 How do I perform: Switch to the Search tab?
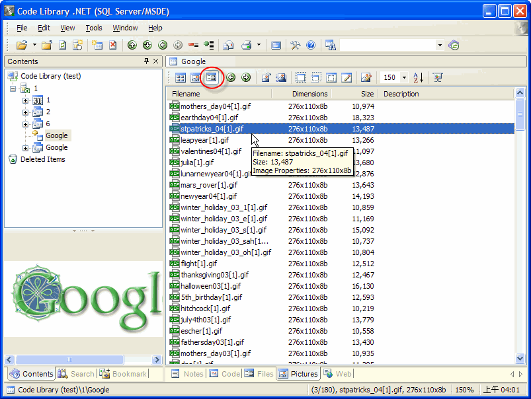[76, 374]
